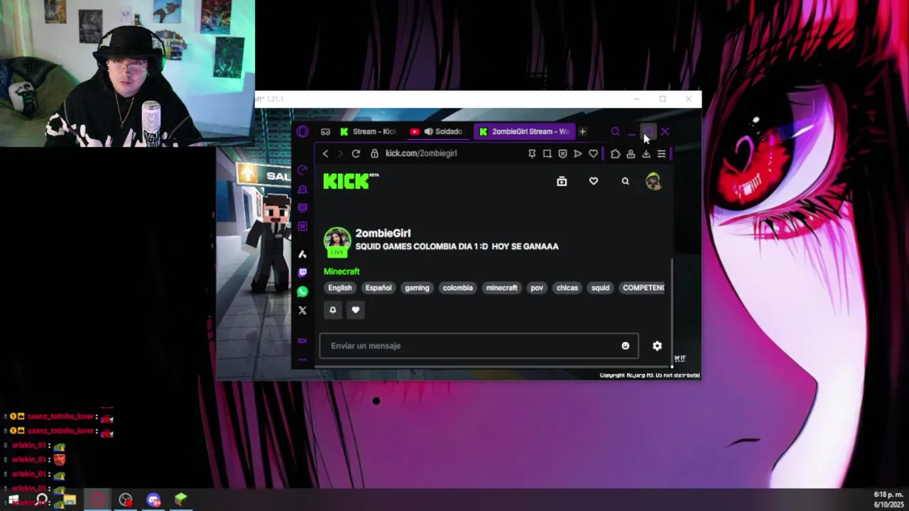Open the 'M' panel icon in Opera sidebar
This screenshot has width=909, height=511.
point(303,226)
